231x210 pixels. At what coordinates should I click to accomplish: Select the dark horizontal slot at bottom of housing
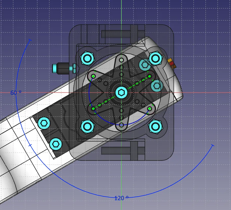[123, 151]
